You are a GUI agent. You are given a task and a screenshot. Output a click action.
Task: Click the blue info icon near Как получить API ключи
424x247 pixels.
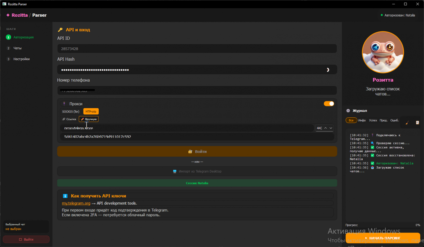[x=65, y=196]
